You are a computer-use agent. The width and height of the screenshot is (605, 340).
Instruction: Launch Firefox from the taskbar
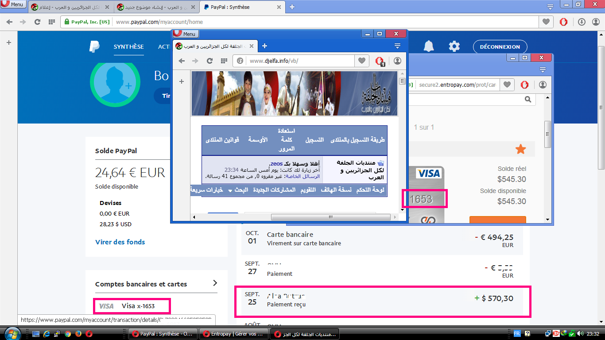coord(78,333)
